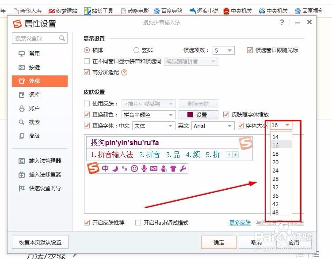This screenshot has width=332, height=259.
Task: Choose font size 16 in the list
Action: [x=281, y=145]
